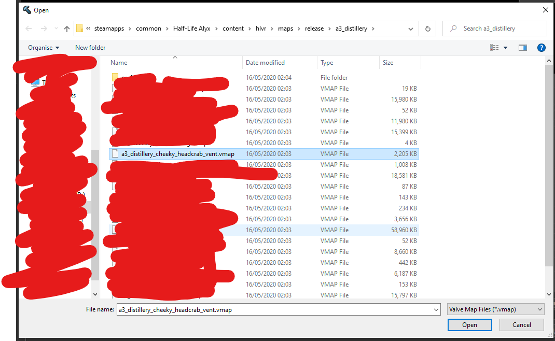Select the file sized 19 KB
Image resolution: width=555 pixels, height=341 pixels.
264,89
